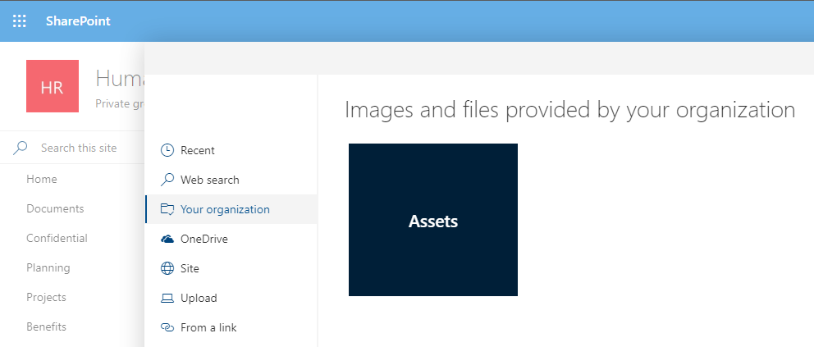Open Benefits in site navigation
Image resolution: width=814 pixels, height=347 pixels.
click(x=46, y=326)
